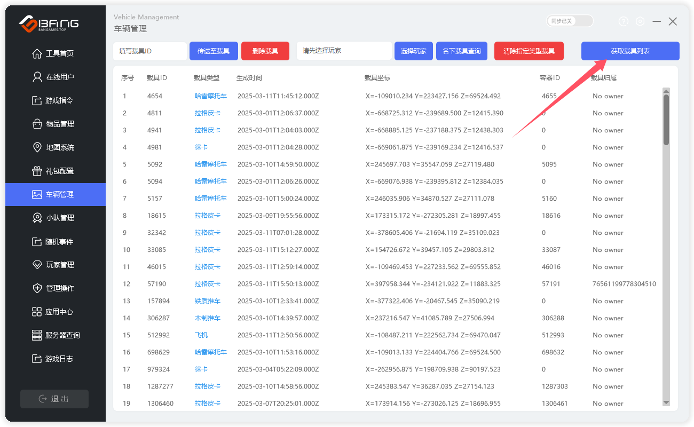Click the vehicle list vertical scrollbar thumb
This screenshot has height=427, width=694.
click(666, 118)
